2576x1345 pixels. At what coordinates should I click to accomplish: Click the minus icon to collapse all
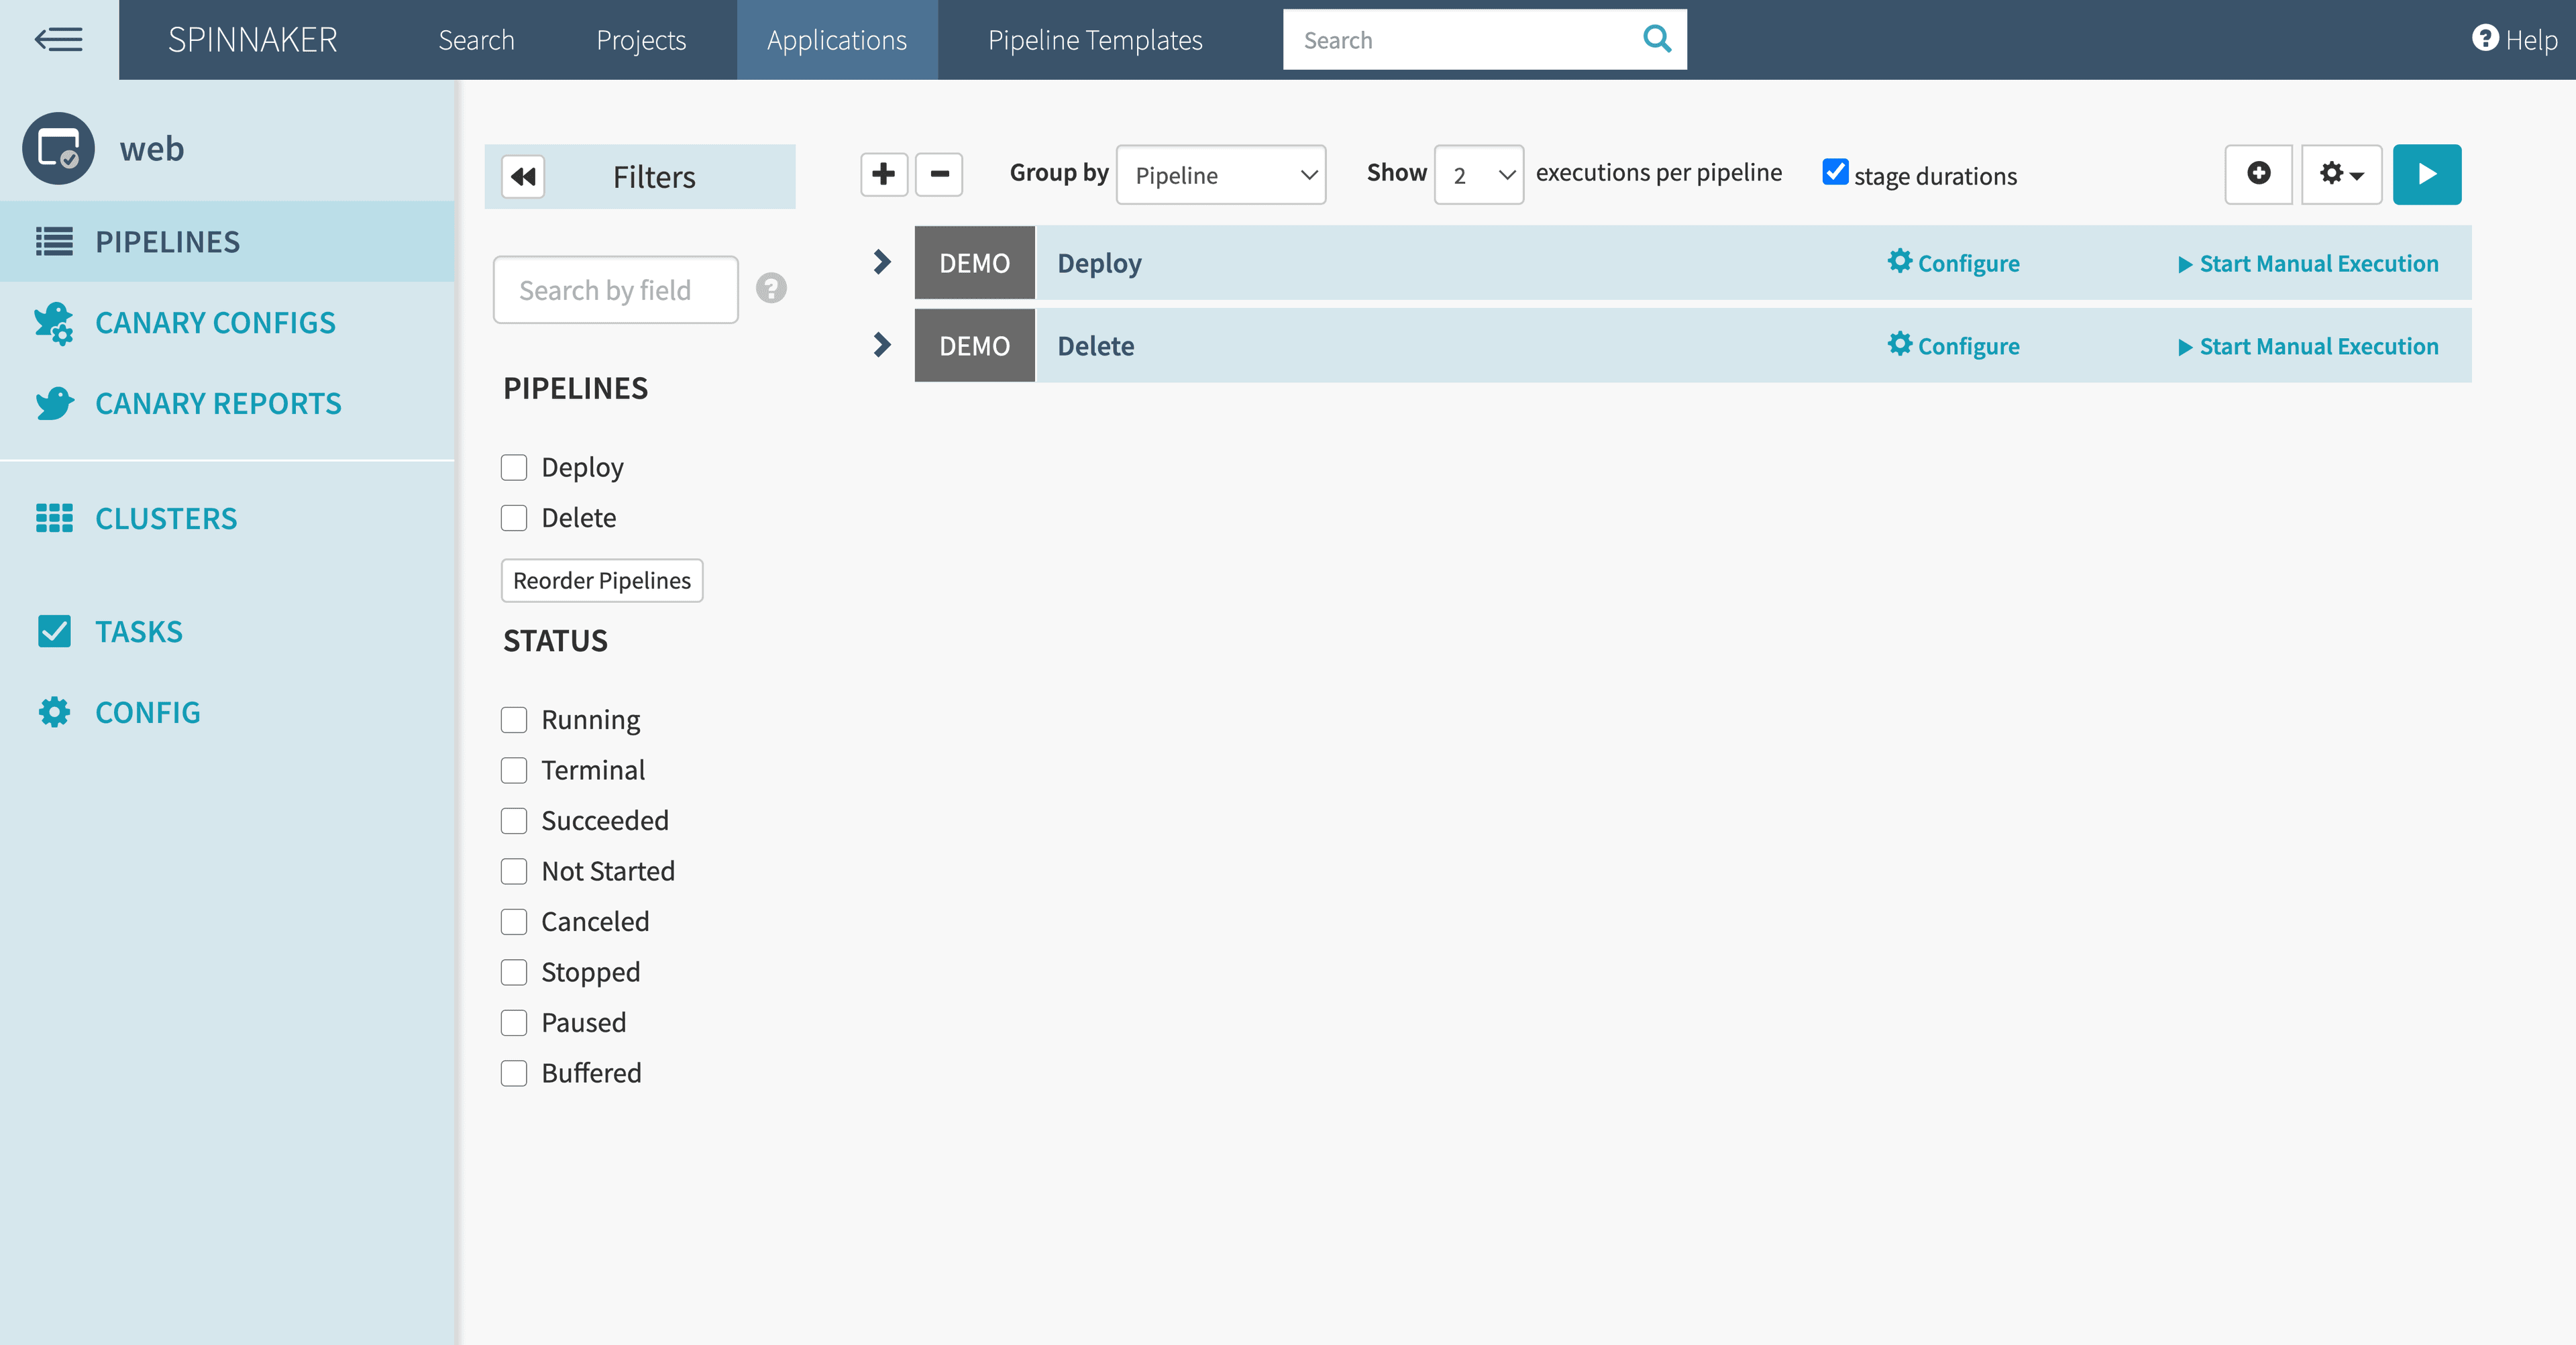pyautogui.click(x=939, y=174)
